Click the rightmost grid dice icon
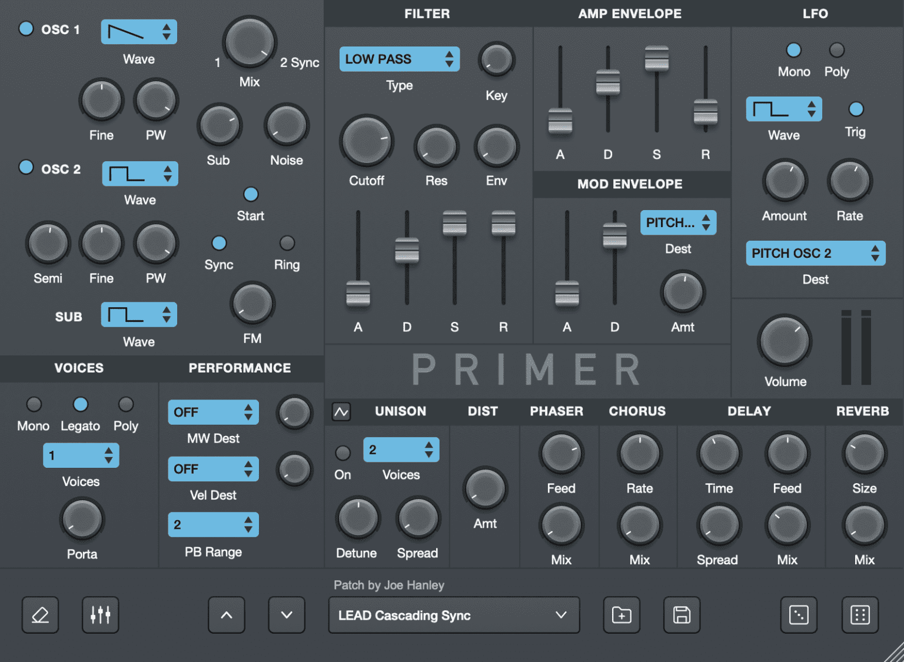Image resolution: width=904 pixels, height=662 pixels. (859, 615)
